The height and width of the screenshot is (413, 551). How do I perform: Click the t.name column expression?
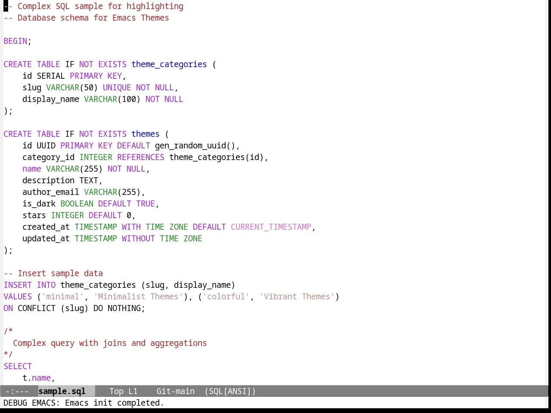(37, 378)
